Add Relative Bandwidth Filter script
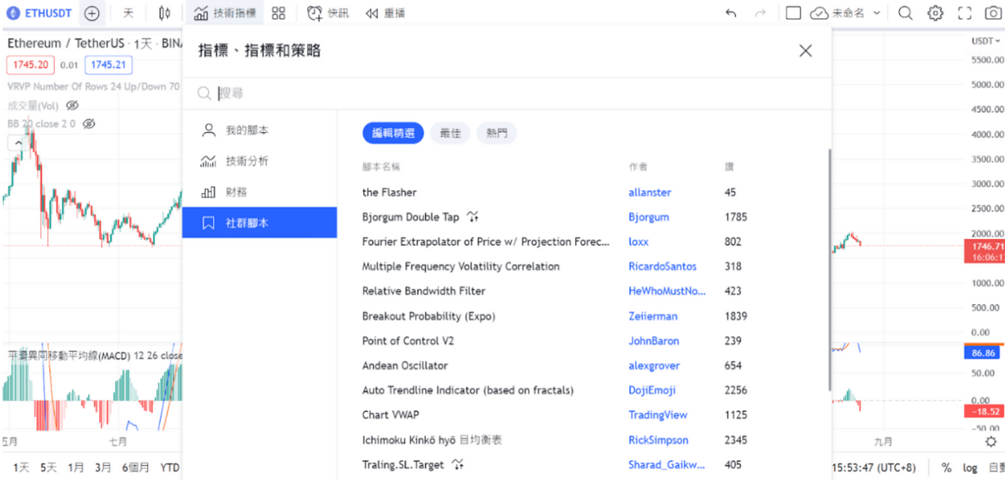Viewport: 1005px width, 480px height. (x=424, y=291)
